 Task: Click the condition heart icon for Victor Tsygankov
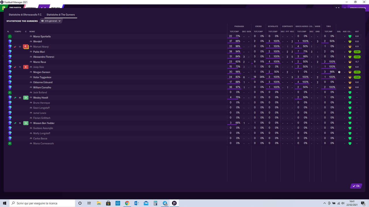(x=350, y=77)
